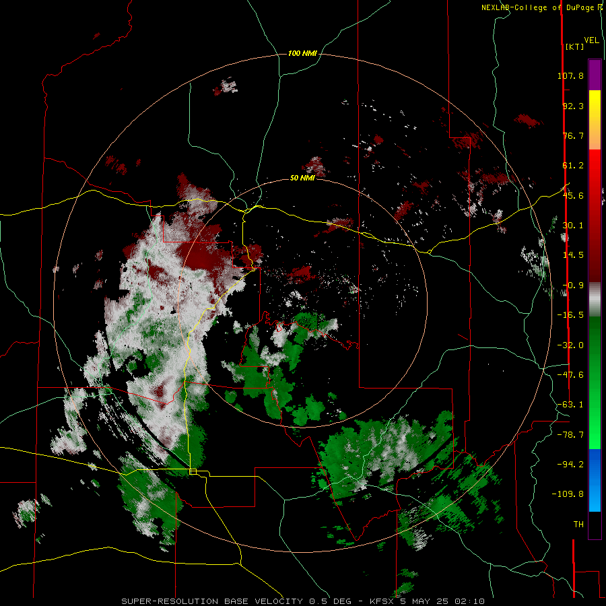The image size is (606, 606).
Task: Click the gray near-zero segment of the color bar
Action: 595,300
